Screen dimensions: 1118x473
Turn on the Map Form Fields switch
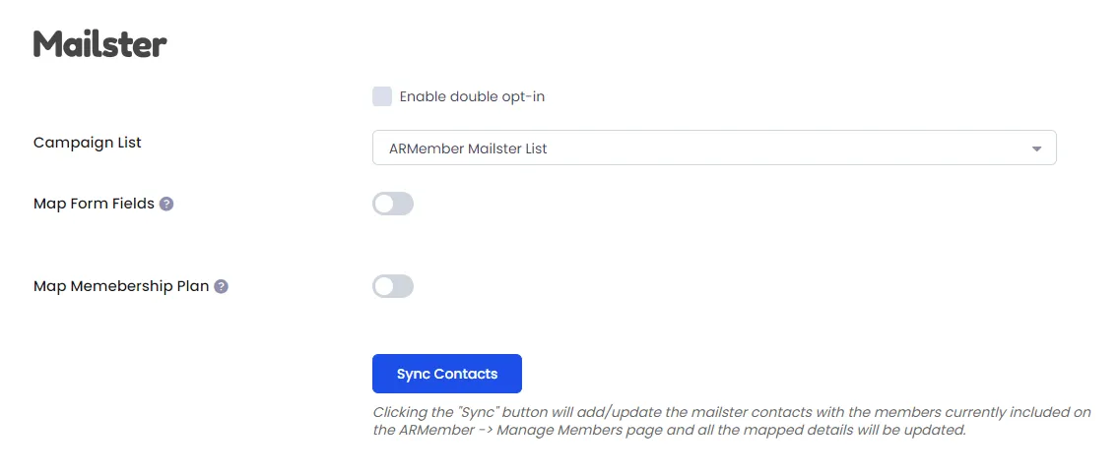pos(393,205)
